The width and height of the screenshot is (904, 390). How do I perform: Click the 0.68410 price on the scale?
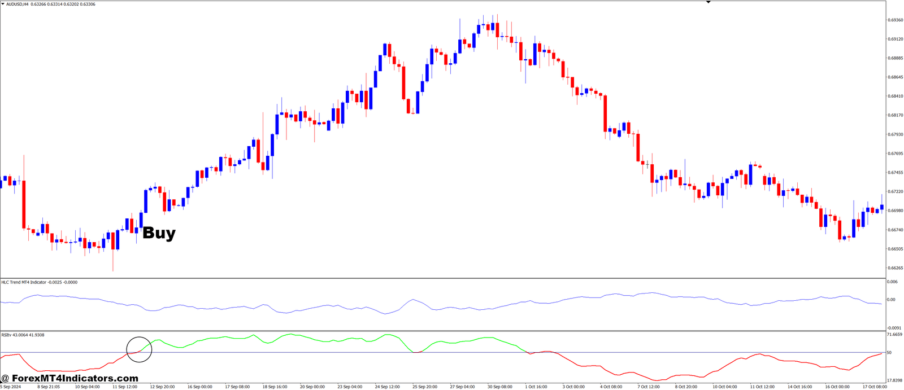point(895,96)
